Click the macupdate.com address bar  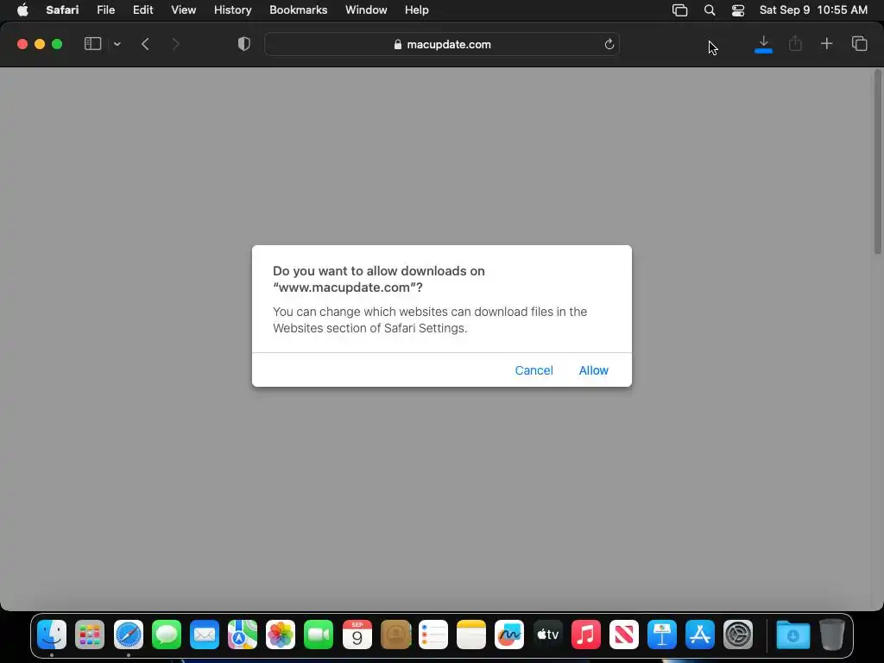click(x=442, y=44)
